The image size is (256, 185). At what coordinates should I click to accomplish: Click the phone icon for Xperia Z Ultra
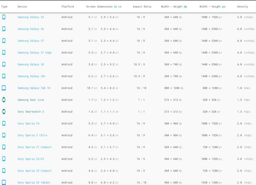(4, 135)
